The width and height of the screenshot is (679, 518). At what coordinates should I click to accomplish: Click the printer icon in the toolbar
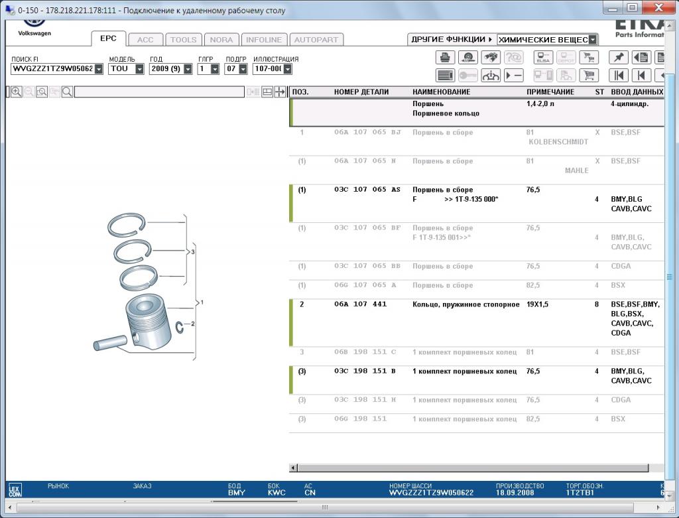tap(445, 57)
